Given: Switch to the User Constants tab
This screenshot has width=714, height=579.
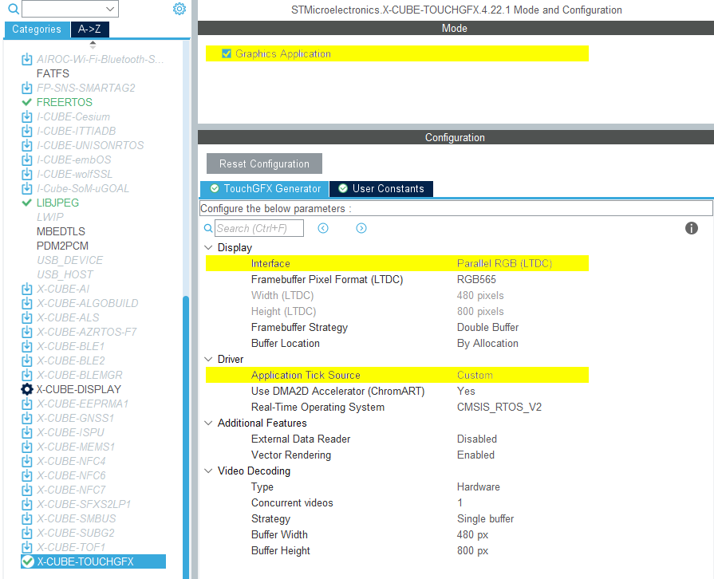Looking at the screenshot, I should click(381, 189).
